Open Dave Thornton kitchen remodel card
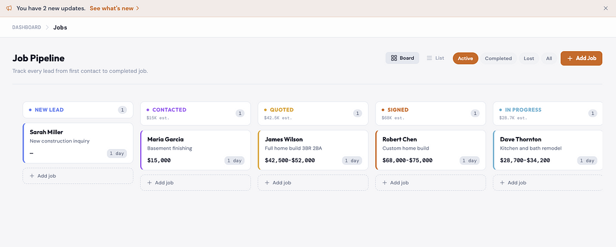The height and width of the screenshot is (247, 616). (x=547, y=150)
